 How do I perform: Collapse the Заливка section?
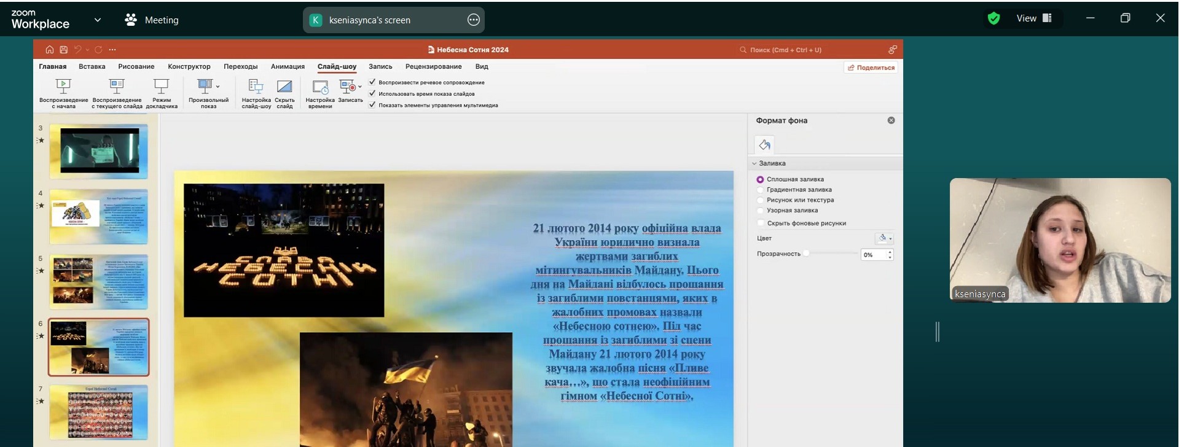(x=754, y=163)
